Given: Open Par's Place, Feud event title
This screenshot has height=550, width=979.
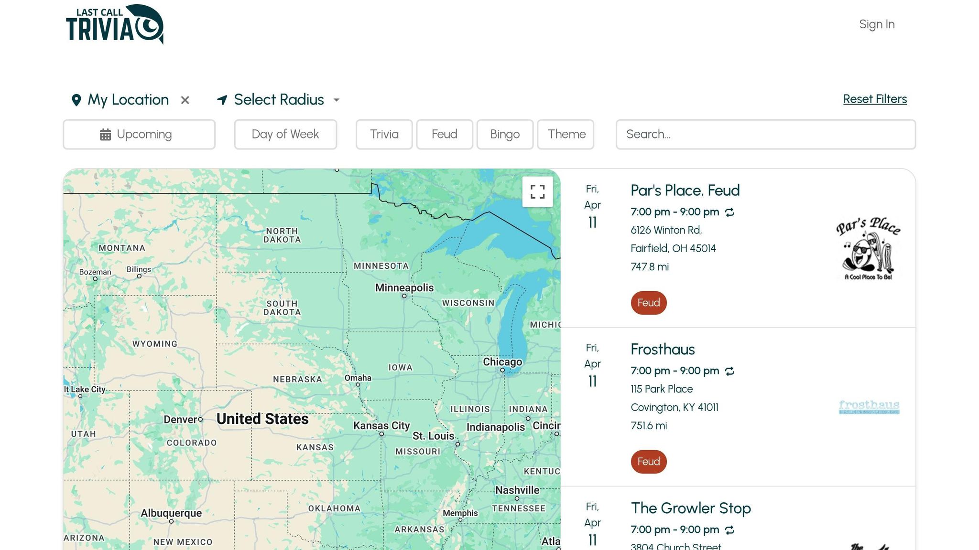Looking at the screenshot, I should 685,190.
